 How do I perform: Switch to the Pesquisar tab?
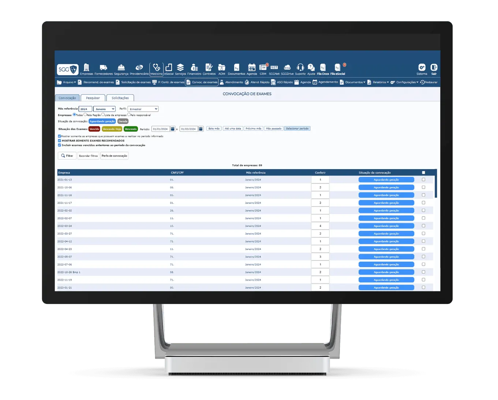[x=93, y=98]
